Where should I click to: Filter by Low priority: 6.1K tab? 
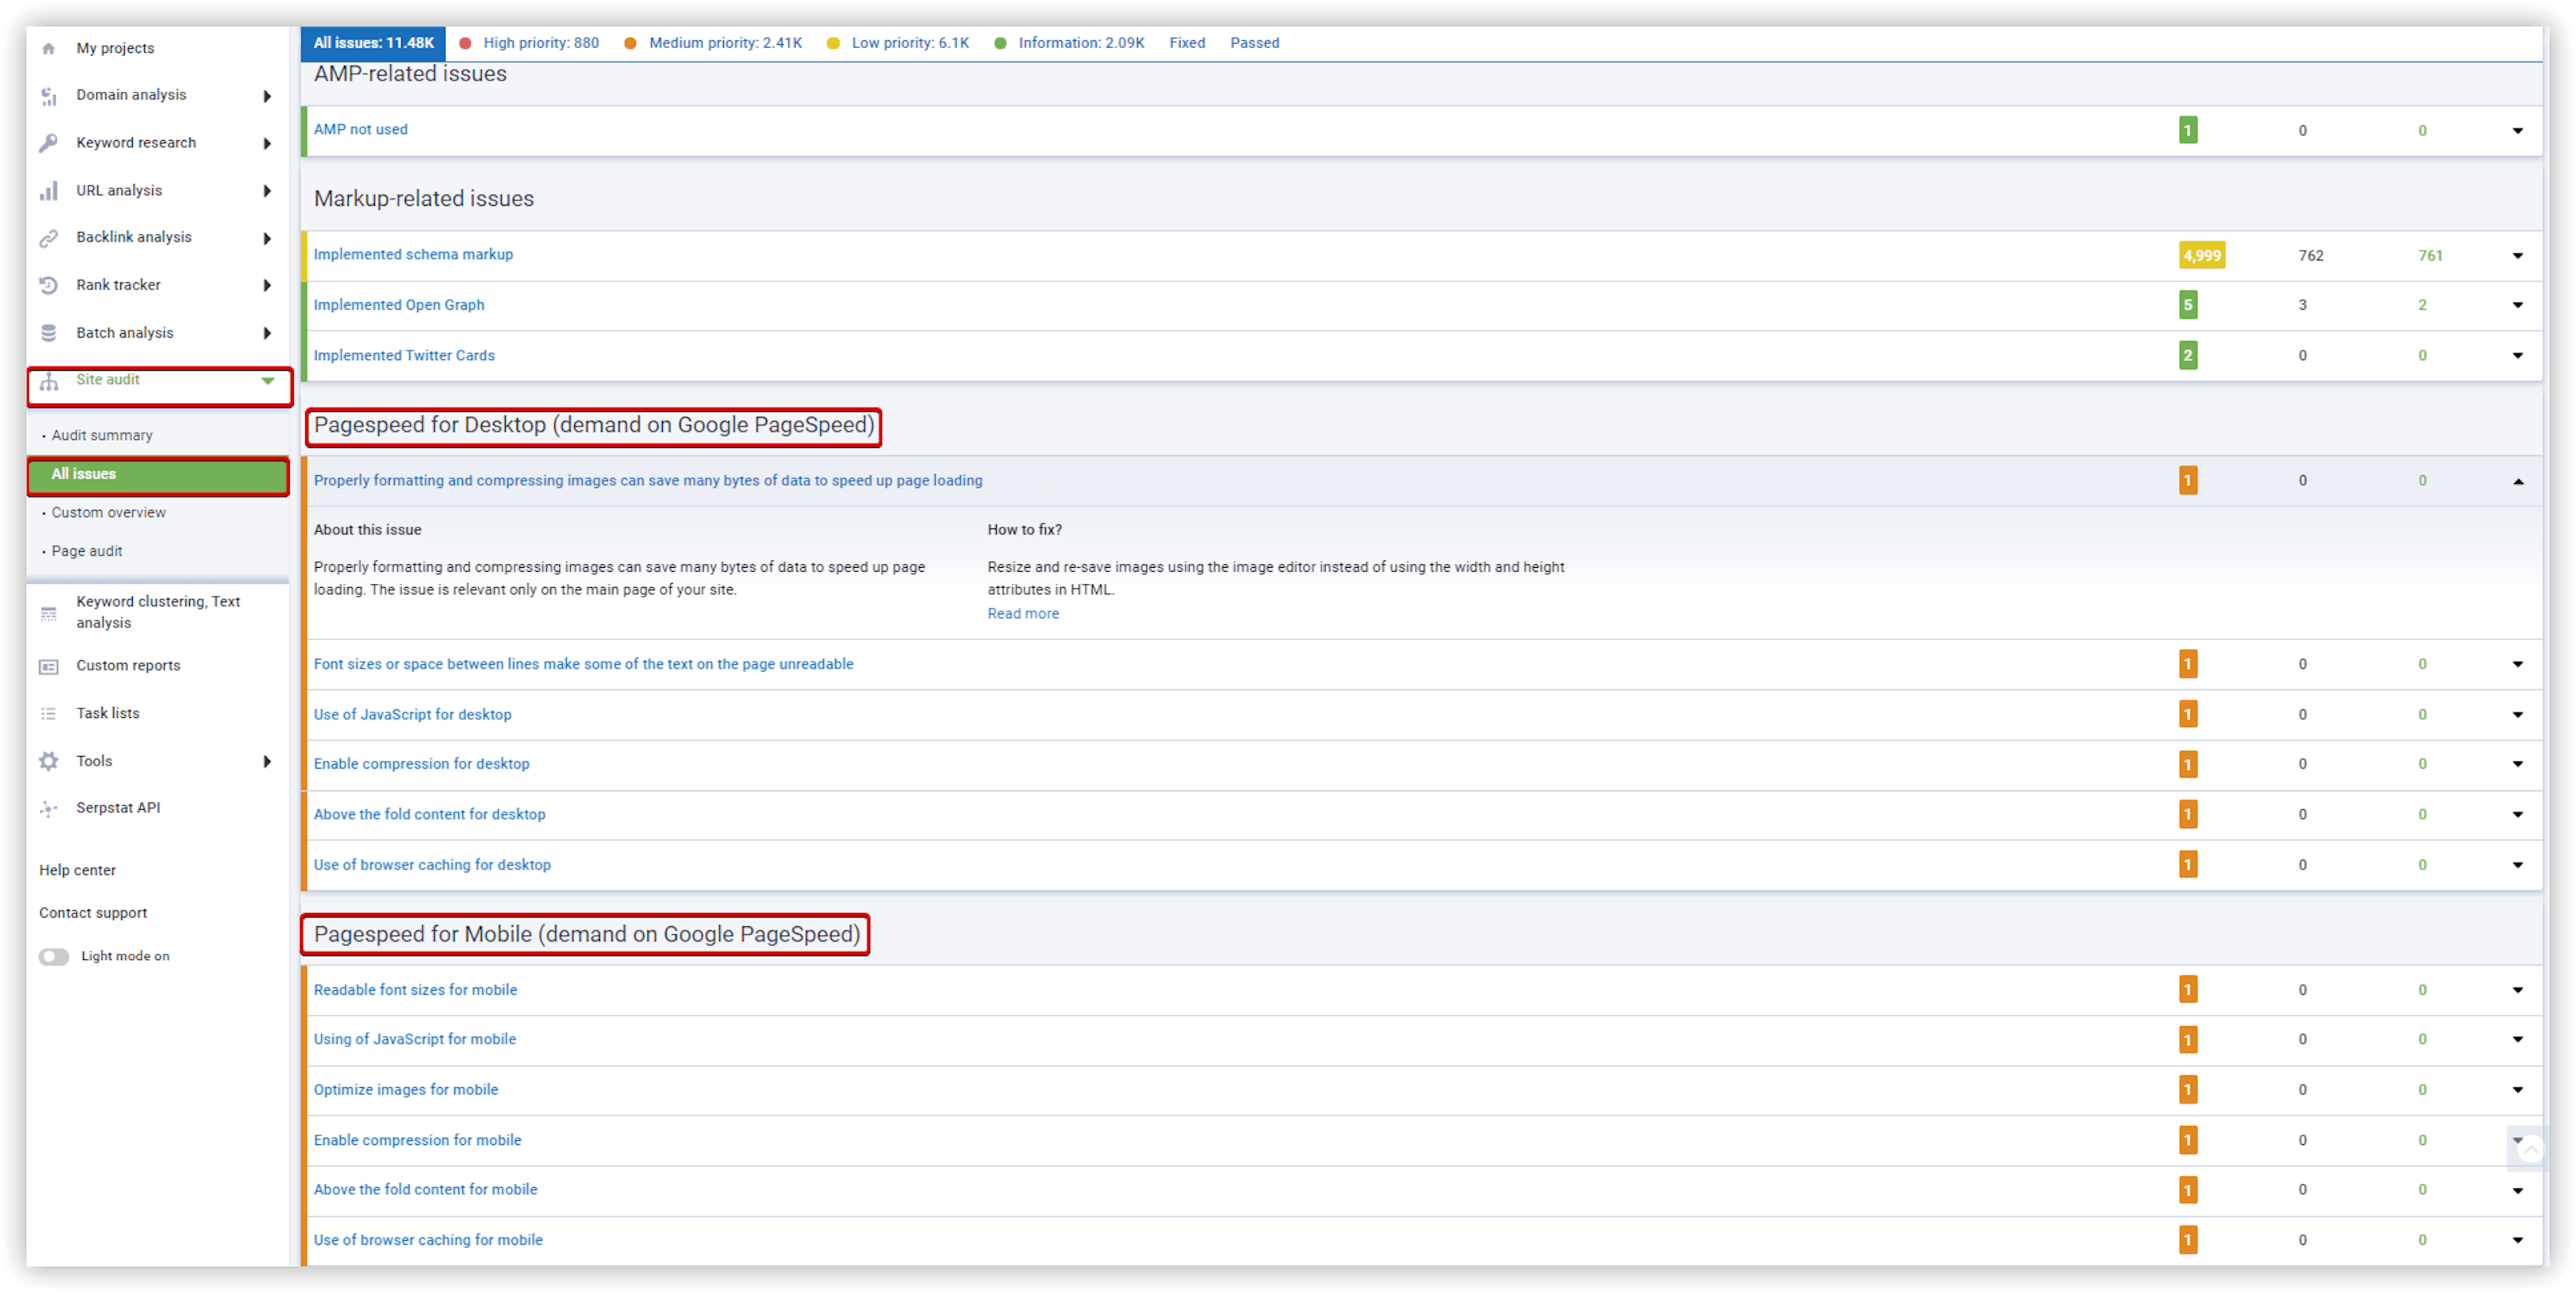(898, 43)
